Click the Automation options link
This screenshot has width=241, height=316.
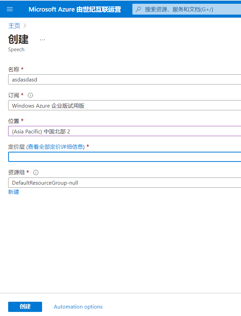78,307
